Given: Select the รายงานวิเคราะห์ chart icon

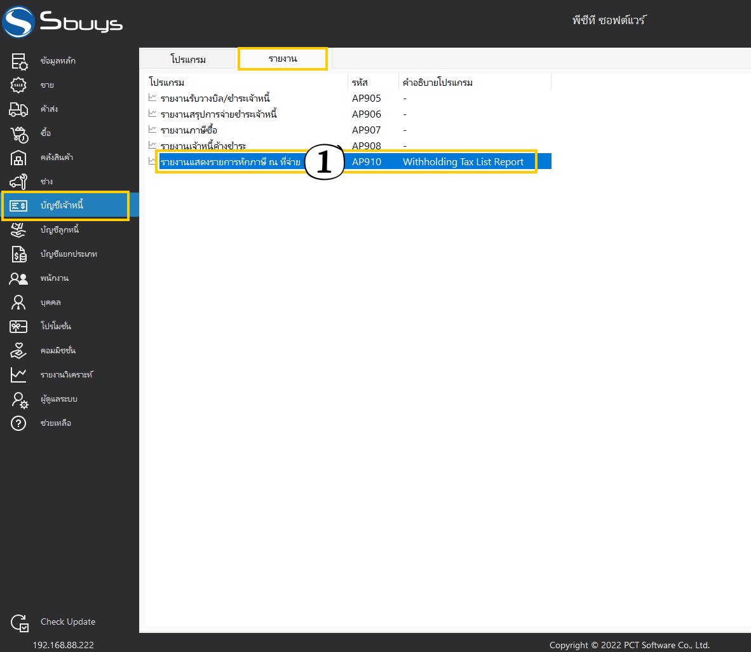Looking at the screenshot, I should pos(18,375).
